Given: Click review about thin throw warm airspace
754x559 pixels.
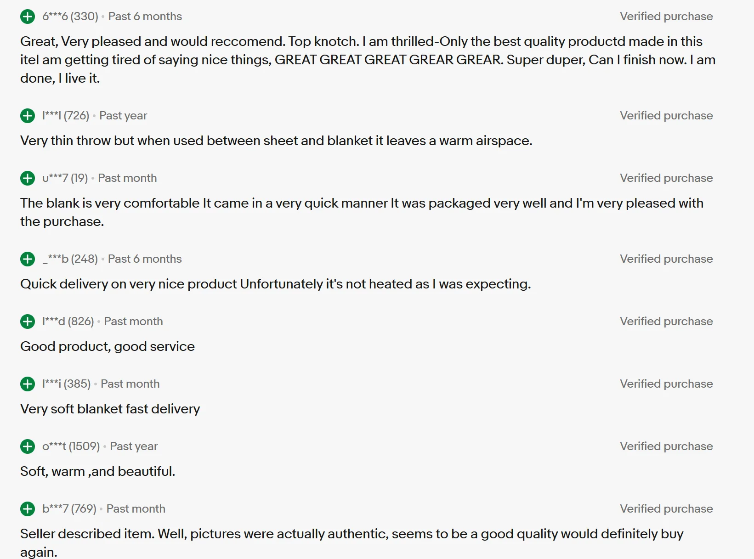Looking at the screenshot, I should tap(276, 141).
